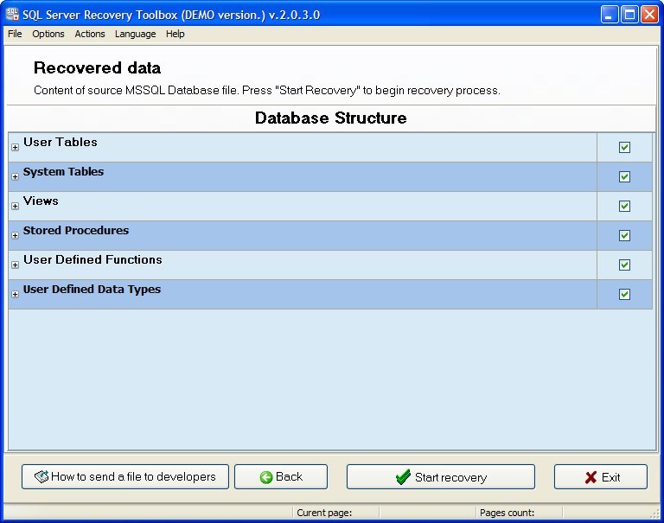The width and height of the screenshot is (664, 523).
Task: Select the User Tables row label
Action: (61, 143)
